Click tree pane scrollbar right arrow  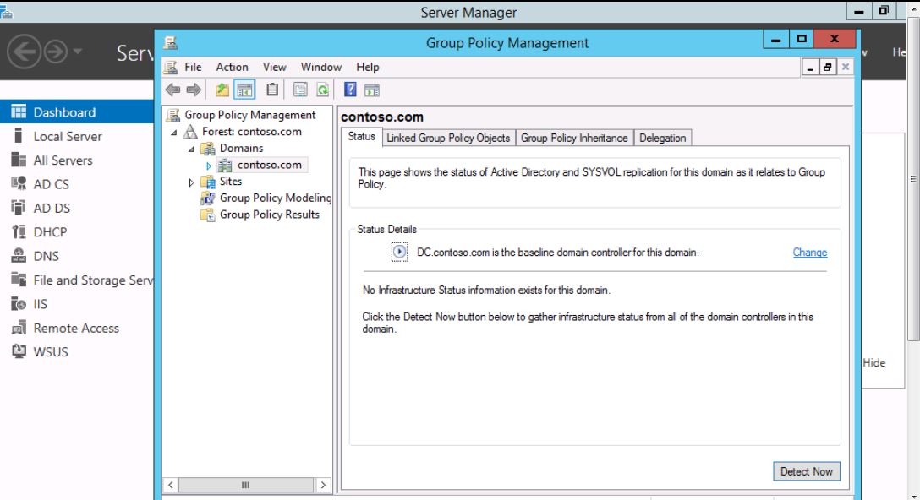pyautogui.click(x=323, y=485)
